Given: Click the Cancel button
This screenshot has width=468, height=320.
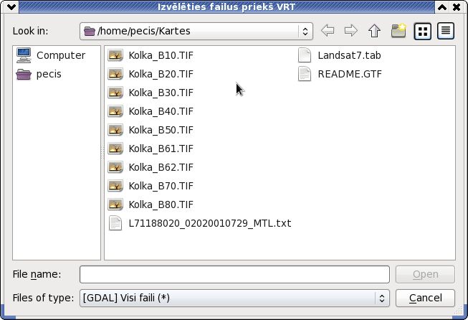Looking at the screenshot, I should coord(425,298).
